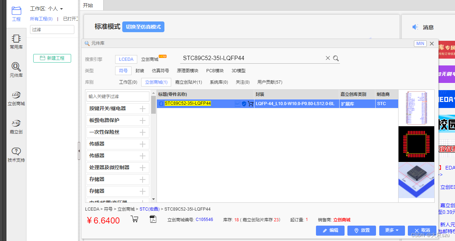Screen dimensions: 455x241
Task: View the 3D chip photo thumbnail
Action: click(x=416, y=180)
